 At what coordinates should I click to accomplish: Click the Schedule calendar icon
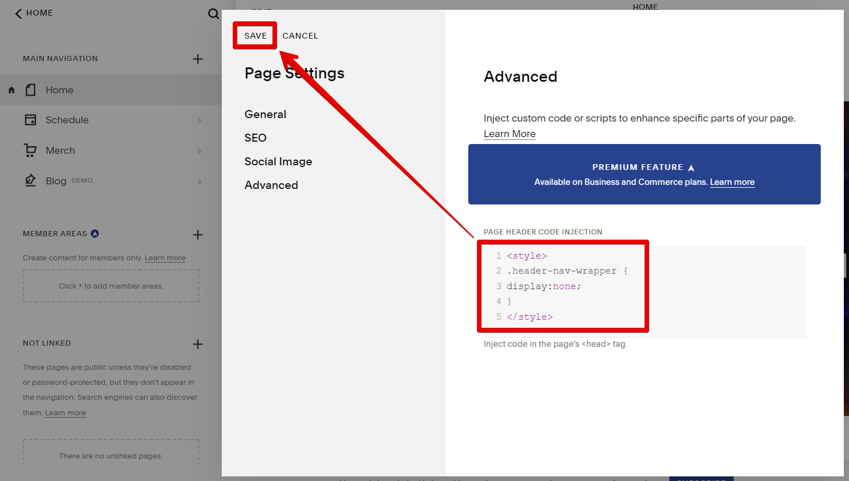coord(31,120)
